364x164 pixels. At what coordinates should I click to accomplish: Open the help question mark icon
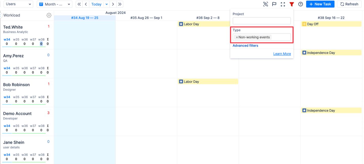(301, 4)
